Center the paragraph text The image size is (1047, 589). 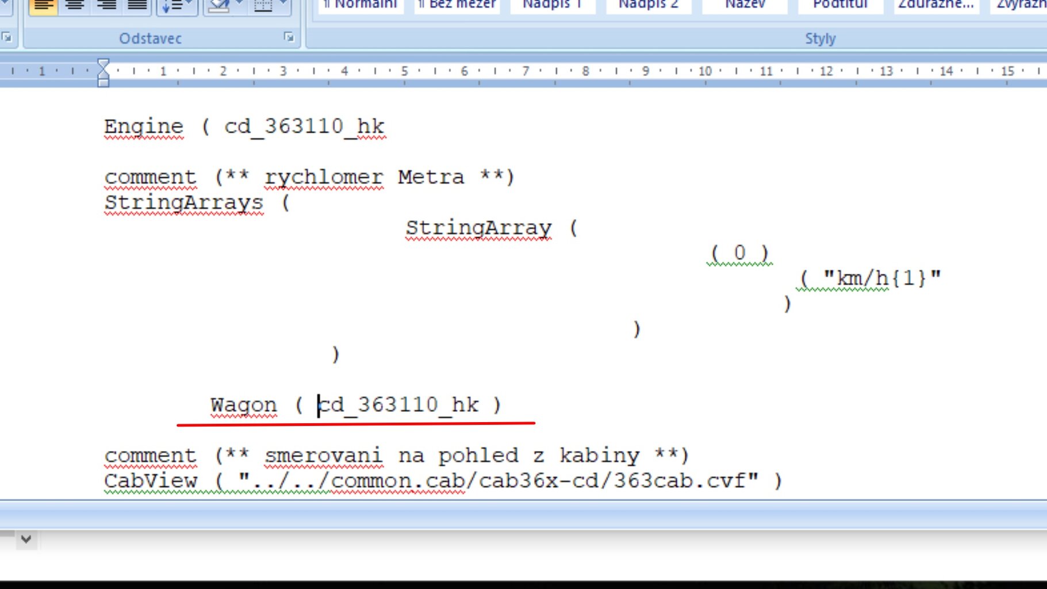[x=75, y=5]
